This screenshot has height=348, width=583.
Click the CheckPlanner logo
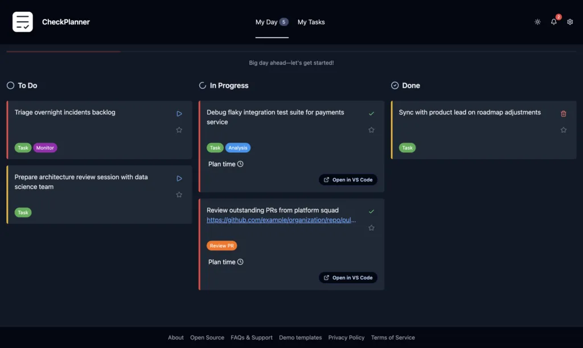click(22, 22)
